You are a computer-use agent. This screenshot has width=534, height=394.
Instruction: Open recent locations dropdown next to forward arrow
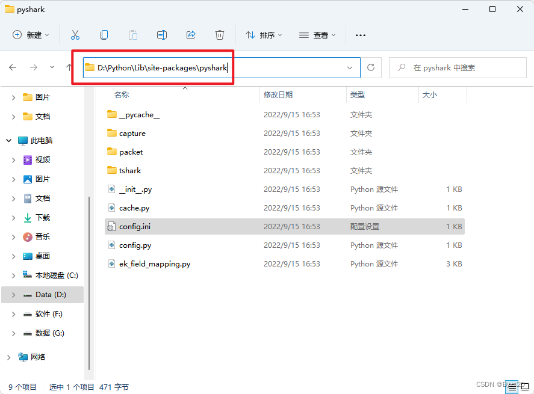click(x=52, y=67)
